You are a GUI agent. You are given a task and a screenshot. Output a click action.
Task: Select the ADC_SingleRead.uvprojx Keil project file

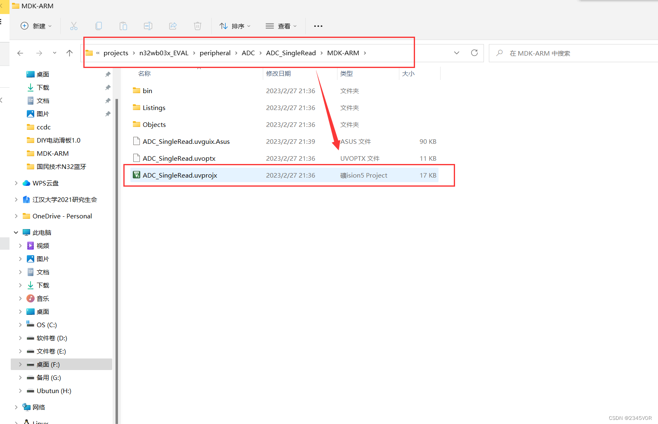coord(284,175)
